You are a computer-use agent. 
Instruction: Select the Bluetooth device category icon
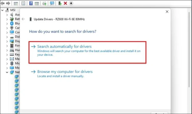pyautogui.click(x=12, y=23)
